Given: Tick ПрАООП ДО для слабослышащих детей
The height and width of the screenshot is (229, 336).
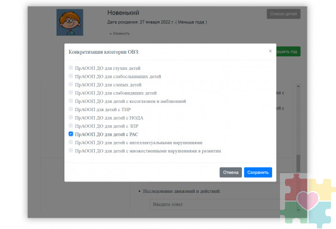Looking at the screenshot, I should point(71,75).
